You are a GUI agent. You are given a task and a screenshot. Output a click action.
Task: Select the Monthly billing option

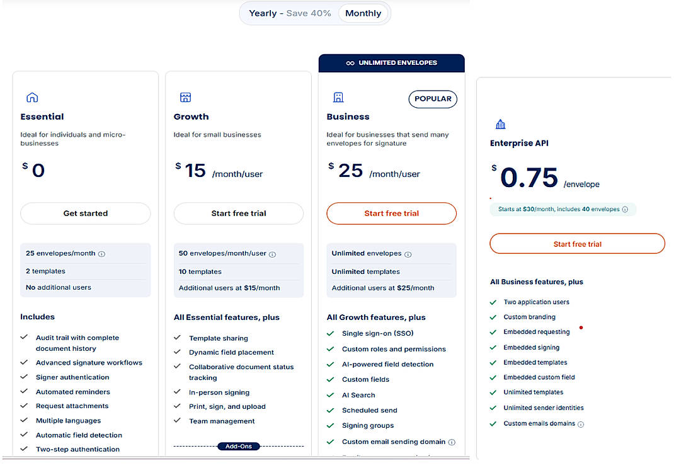[363, 13]
